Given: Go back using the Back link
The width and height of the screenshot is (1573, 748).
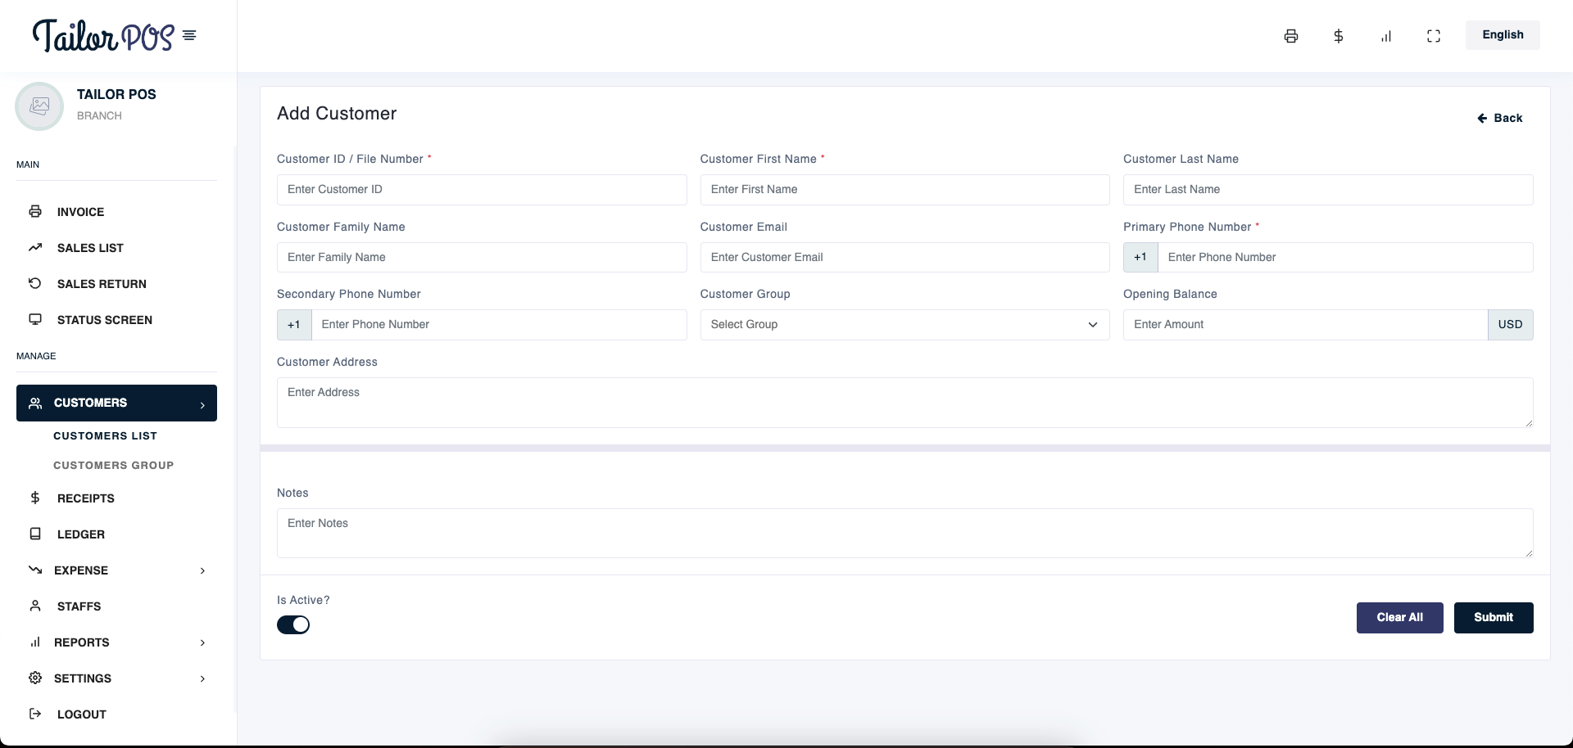Looking at the screenshot, I should 1500,118.
